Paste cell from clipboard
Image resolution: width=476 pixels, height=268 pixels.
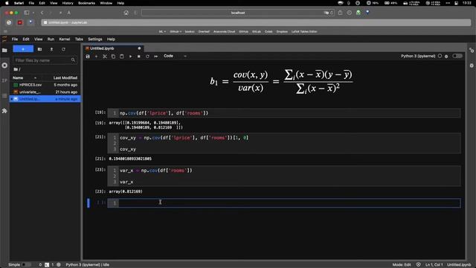[x=122, y=57]
